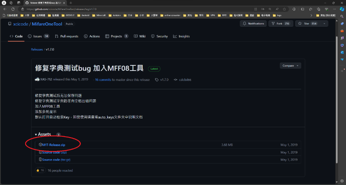Expand the Star lists dropdown arrow
The width and height of the screenshot is (346, 185).
324,24
